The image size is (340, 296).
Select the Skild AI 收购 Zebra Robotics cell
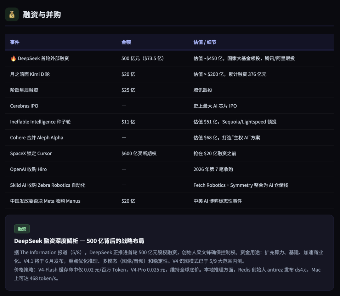pos(48,185)
